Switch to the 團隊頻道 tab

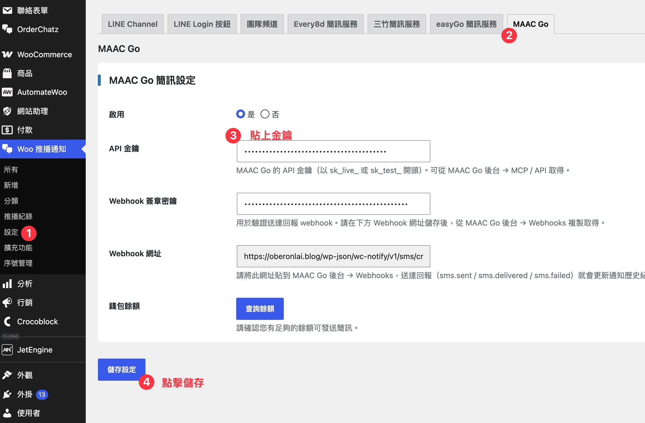(262, 24)
